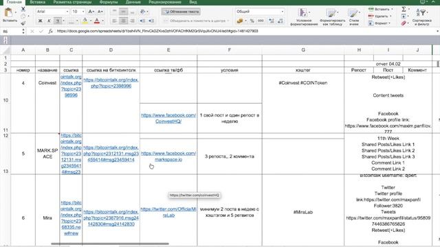440x247 pixels.
Task: Open the Рецензирование ribbon tab
Action: point(165,2)
